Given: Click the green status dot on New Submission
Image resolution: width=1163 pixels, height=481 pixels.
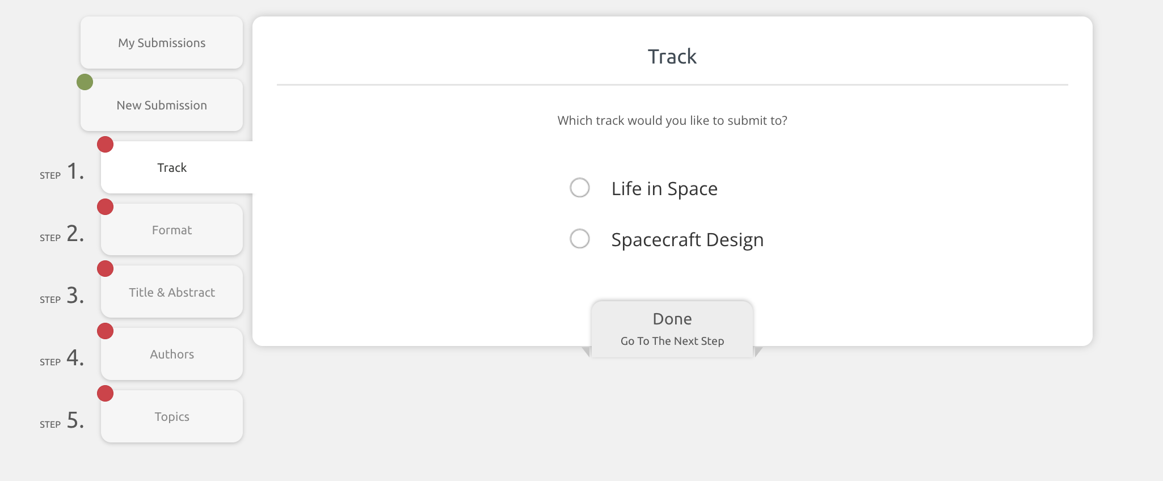Looking at the screenshot, I should [85, 82].
